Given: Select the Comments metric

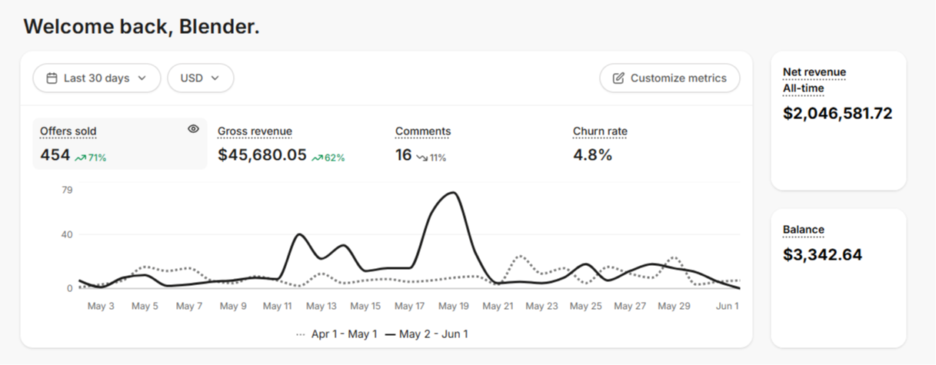Looking at the screenshot, I should (x=423, y=144).
